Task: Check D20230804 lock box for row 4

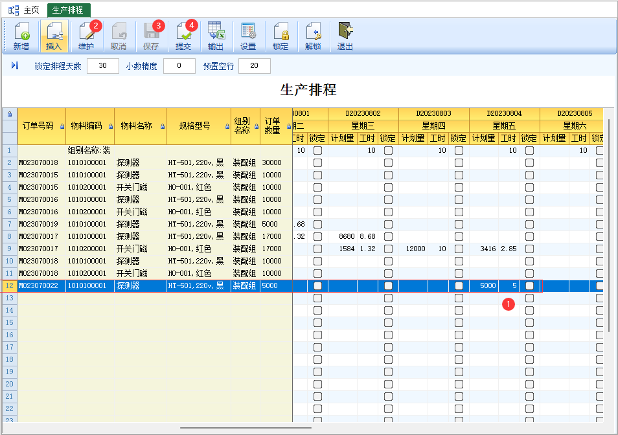Action: coord(529,187)
